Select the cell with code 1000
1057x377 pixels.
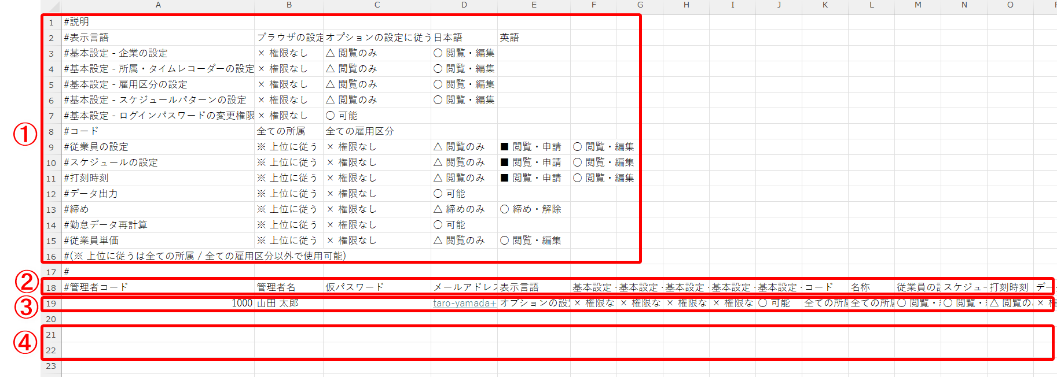(x=158, y=303)
